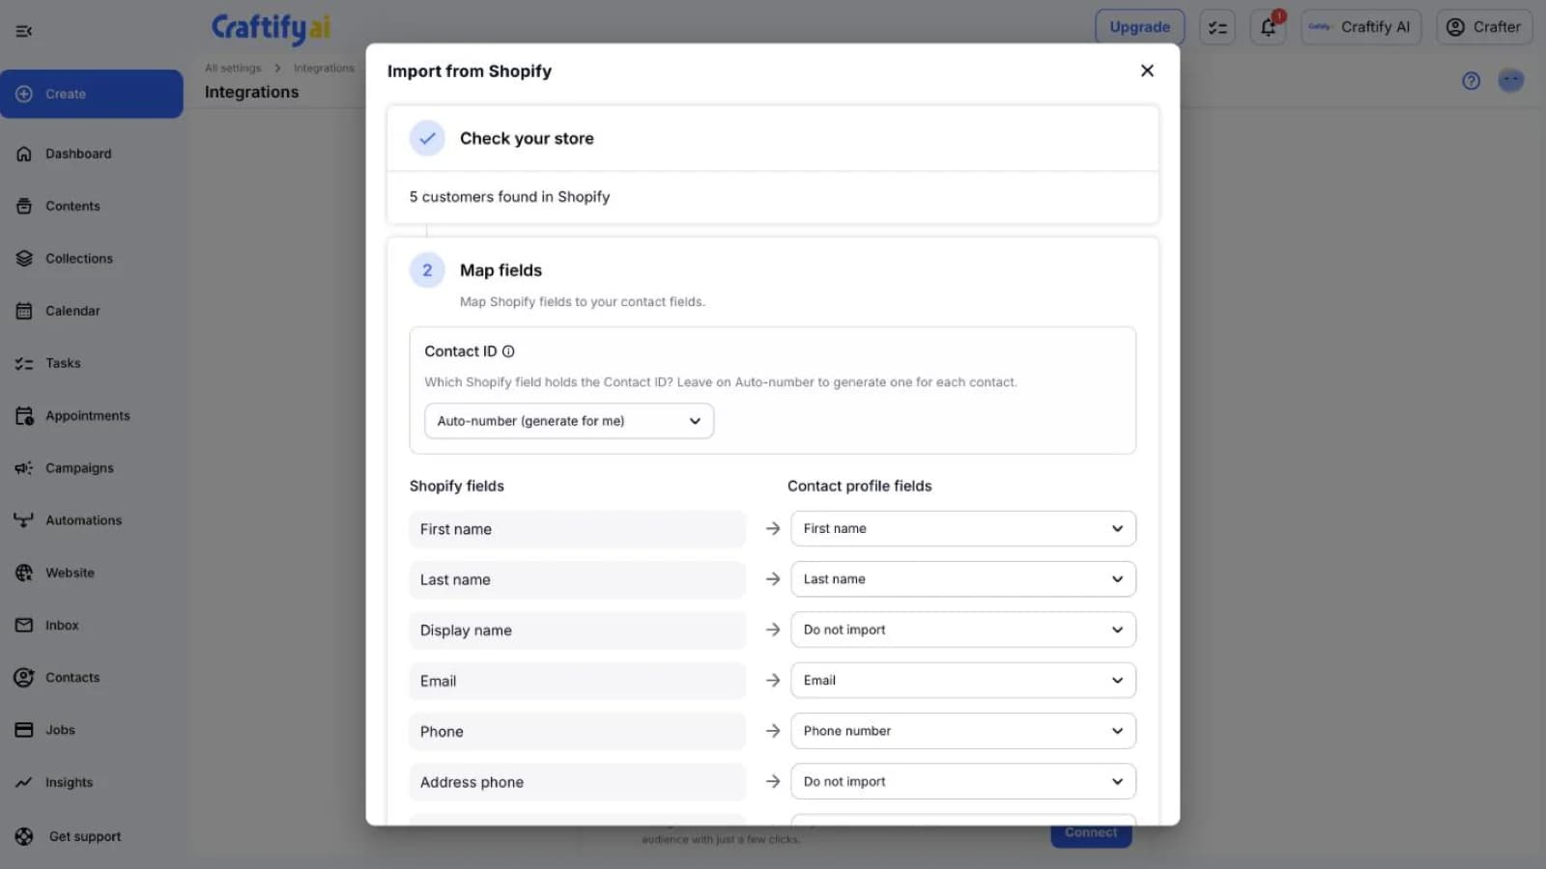Click the help question mark icon
This screenshot has width=1546, height=869.
[x=1471, y=81]
